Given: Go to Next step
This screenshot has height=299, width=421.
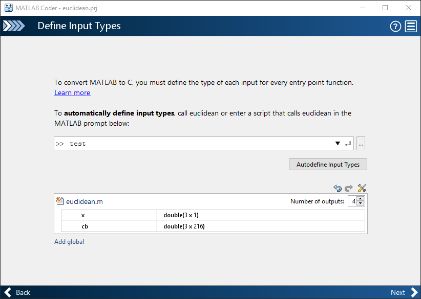Looking at the screenshot, I should (403, 292).
